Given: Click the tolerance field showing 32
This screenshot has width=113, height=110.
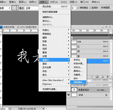Looking at the screenshot, I should pyautogui.click(x=73, y=8).
